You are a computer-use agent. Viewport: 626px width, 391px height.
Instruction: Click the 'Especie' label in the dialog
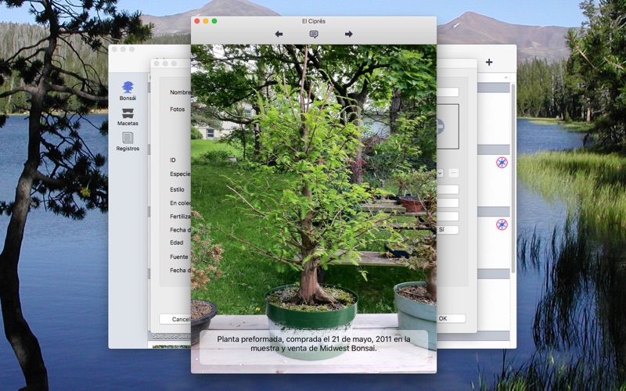[x=181, y=174]
